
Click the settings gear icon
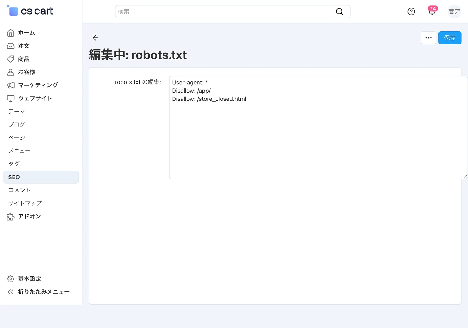11,279
